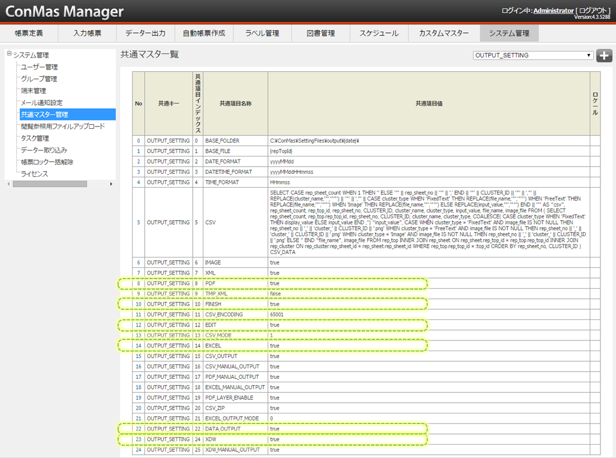Screen dimensions: 616x458
Task: Open 閲覧参照用ファイルアップロード sidebar item
Action: tap(63, 126)
